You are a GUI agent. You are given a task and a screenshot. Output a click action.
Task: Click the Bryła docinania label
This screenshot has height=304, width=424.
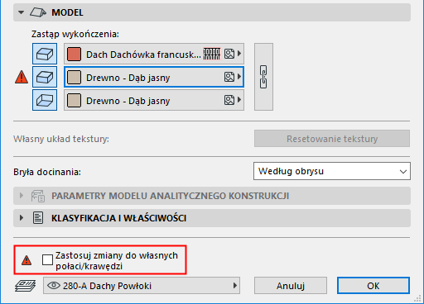(47, 172)
